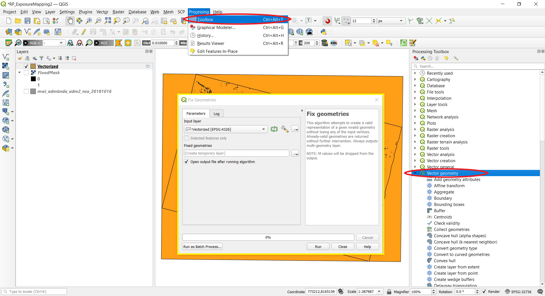
Task: Click the Filter Legend icon in Layers panel
Action: [x=41, y=58]
